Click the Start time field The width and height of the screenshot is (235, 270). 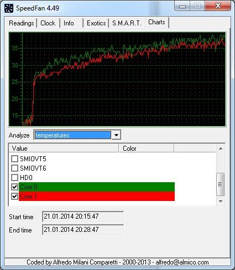tap(83, 216)
